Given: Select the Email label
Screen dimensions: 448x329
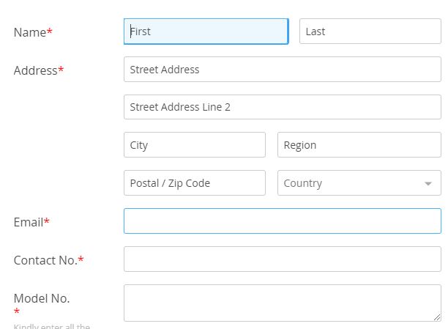Looking at the screenshot, I should 28,222.
